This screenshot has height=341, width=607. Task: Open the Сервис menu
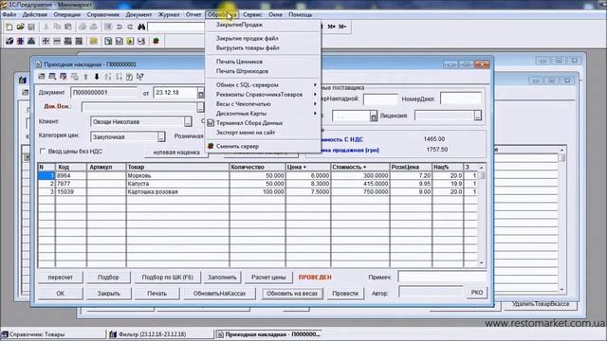[252, 15]
